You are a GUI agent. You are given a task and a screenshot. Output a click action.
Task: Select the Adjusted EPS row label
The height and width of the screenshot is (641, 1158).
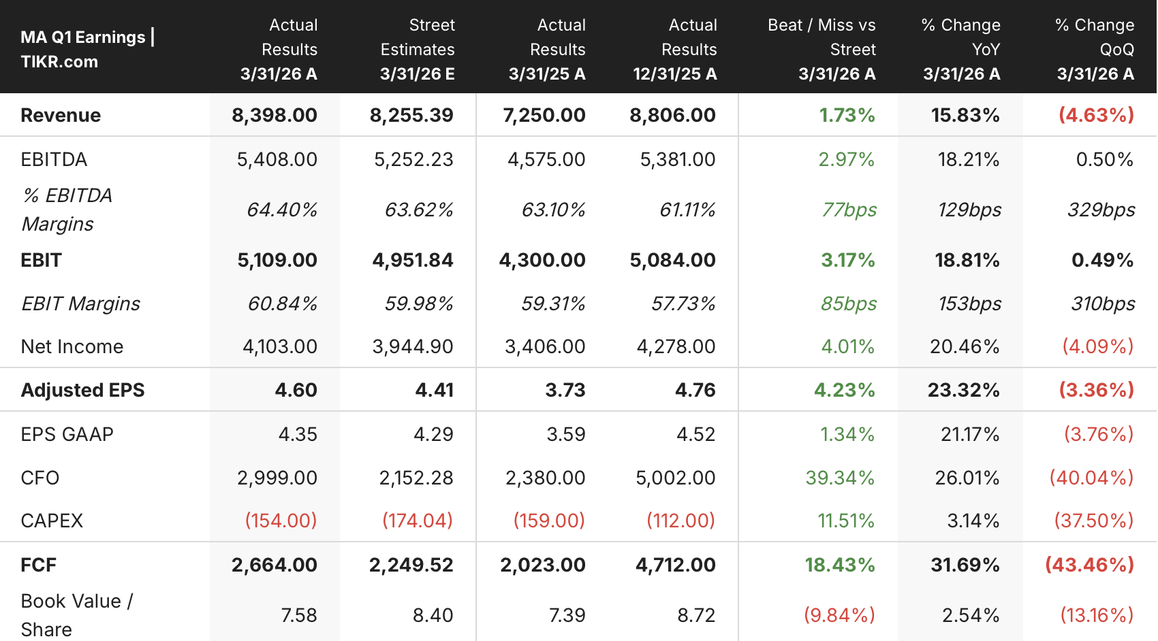click(x=82, y=390)
